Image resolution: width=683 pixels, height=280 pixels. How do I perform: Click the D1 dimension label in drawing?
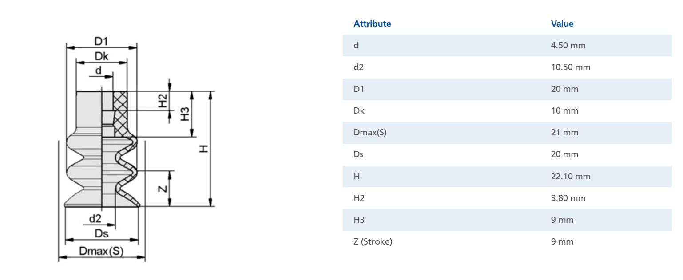[101, 41]
